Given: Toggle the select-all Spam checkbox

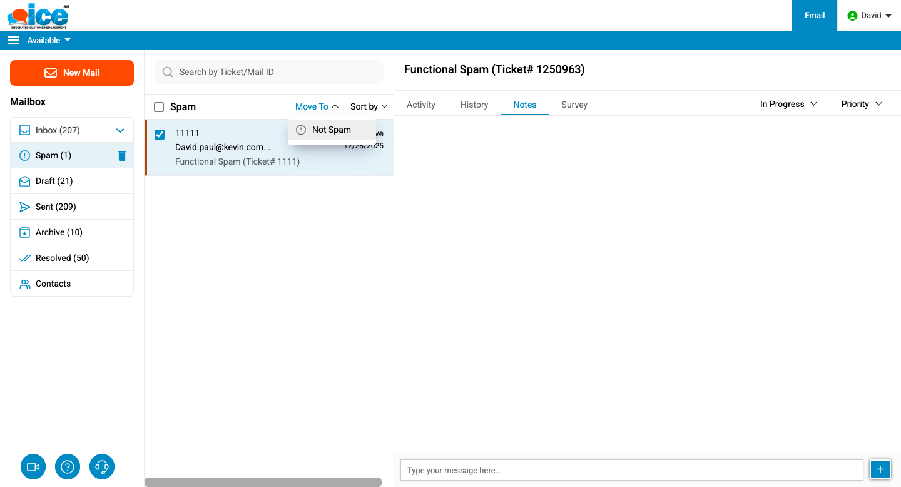Looking at the screenshot, I should [x=159, y=107].
